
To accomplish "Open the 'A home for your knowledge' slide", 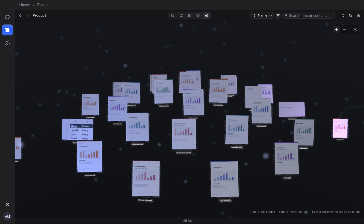I will (292, 109).
